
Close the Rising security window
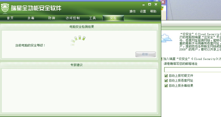point(156,4)
